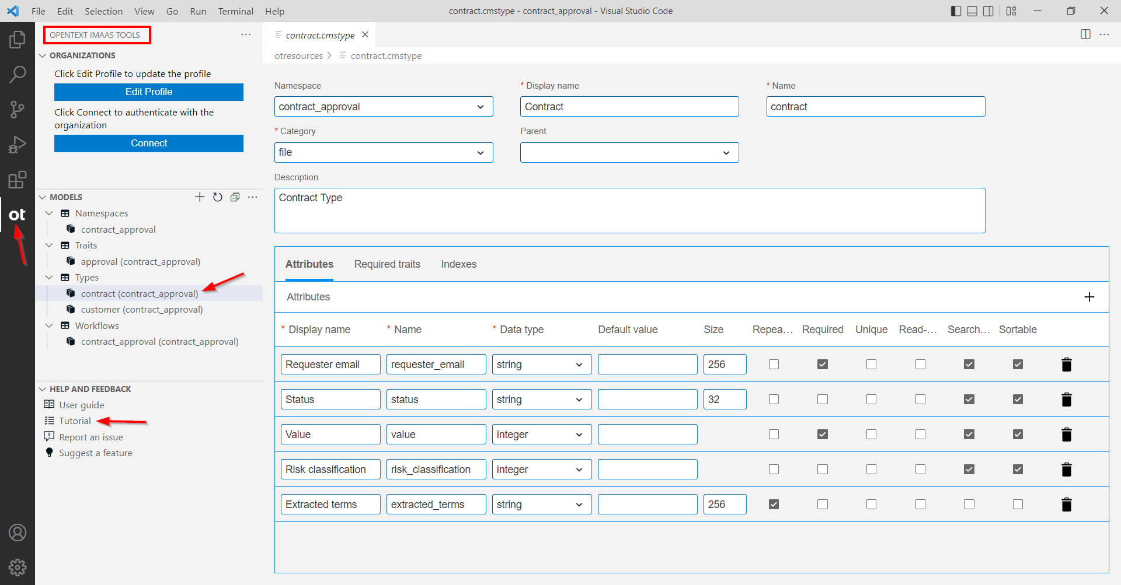Click the Connect button
The width and height of the screenshot is (1121, 585).
click(149, 143)
